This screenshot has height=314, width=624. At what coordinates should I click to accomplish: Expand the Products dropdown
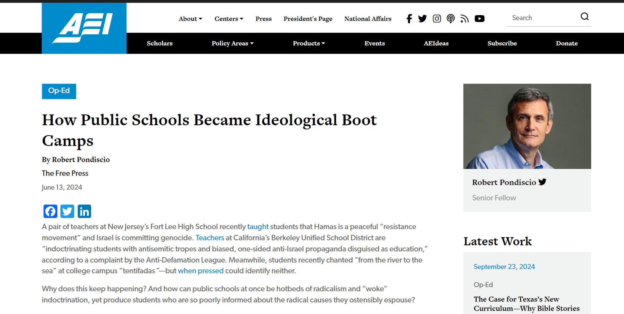coord(309,43)
